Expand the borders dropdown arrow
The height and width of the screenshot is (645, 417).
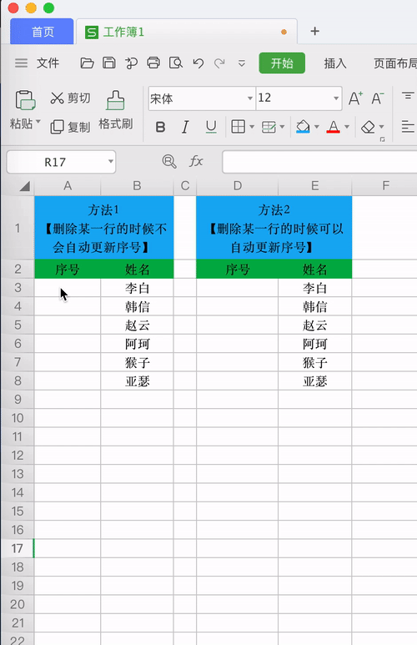pyautogui.click(x=252, y=127)
